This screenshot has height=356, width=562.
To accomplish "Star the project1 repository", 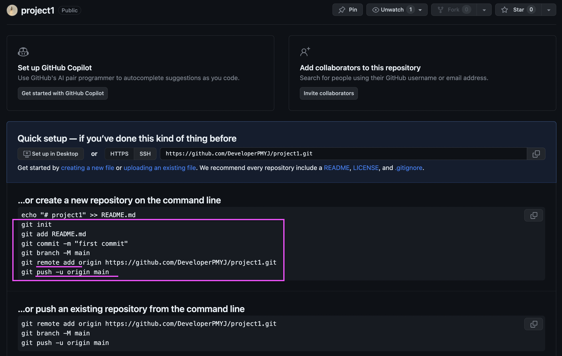I will 518,10.
